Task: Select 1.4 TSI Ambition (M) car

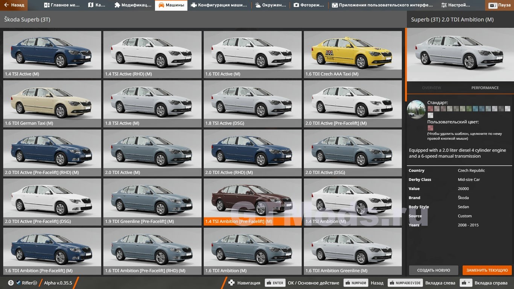Action: [x=353, y=202]
